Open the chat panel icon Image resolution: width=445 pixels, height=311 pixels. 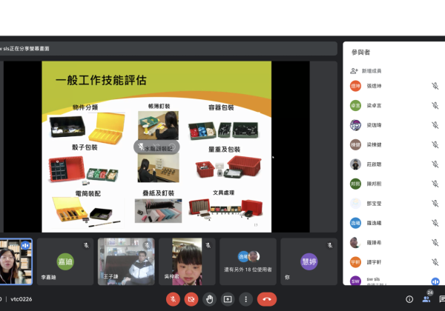tap(442, 299)
